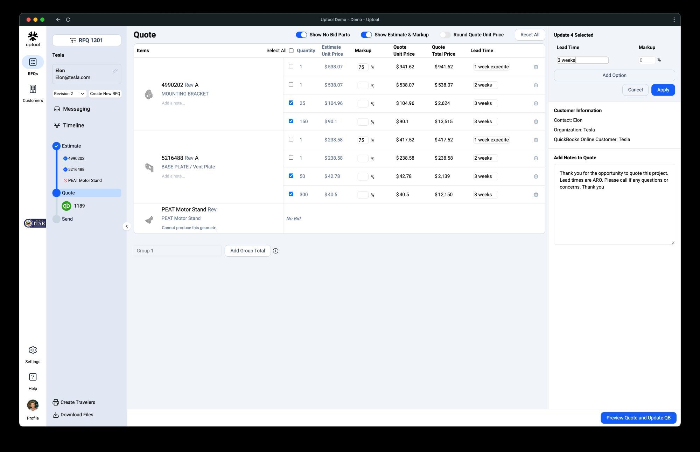700x452 pixels.
Task: Go to the Send step
Action: pyautogui.click(x=67, y=219)
